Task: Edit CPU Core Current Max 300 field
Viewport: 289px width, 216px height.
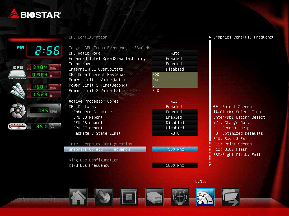Action: 175,74
